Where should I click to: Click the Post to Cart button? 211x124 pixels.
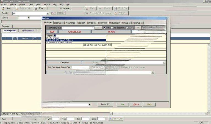pos(116,119)
